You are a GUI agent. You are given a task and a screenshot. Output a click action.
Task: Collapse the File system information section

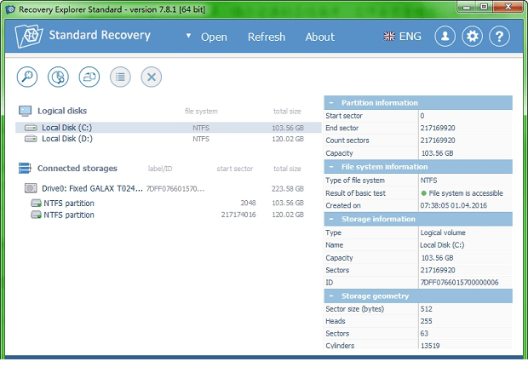coord(331,167)
